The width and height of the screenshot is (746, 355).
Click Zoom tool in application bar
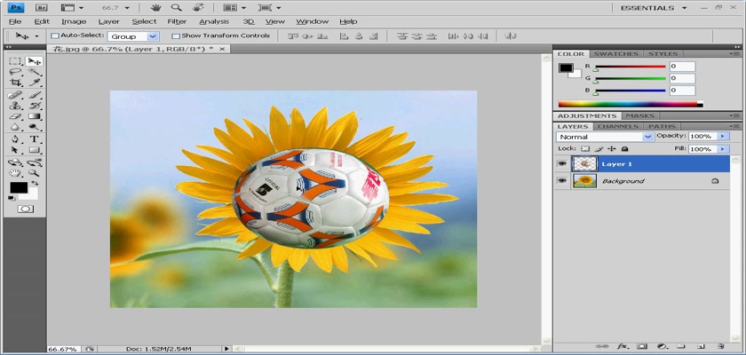177,8
